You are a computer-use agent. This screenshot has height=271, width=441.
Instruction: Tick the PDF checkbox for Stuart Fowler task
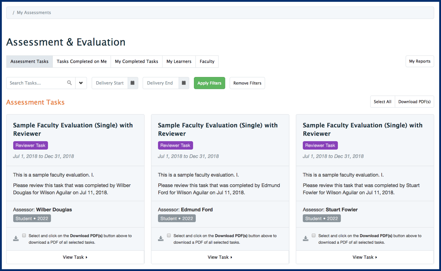pyautogui.click(x=314, y=235)
